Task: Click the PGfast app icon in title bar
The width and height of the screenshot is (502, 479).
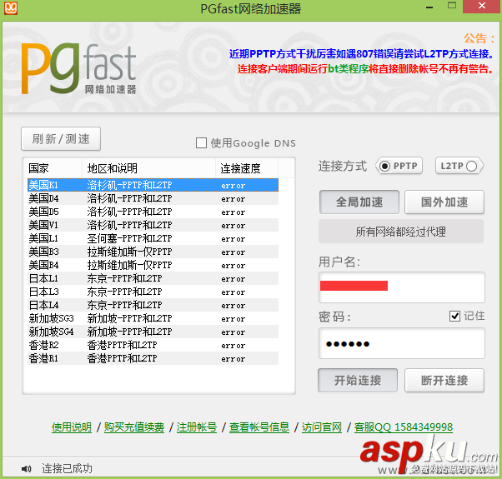Action: (x=11, y=8)
